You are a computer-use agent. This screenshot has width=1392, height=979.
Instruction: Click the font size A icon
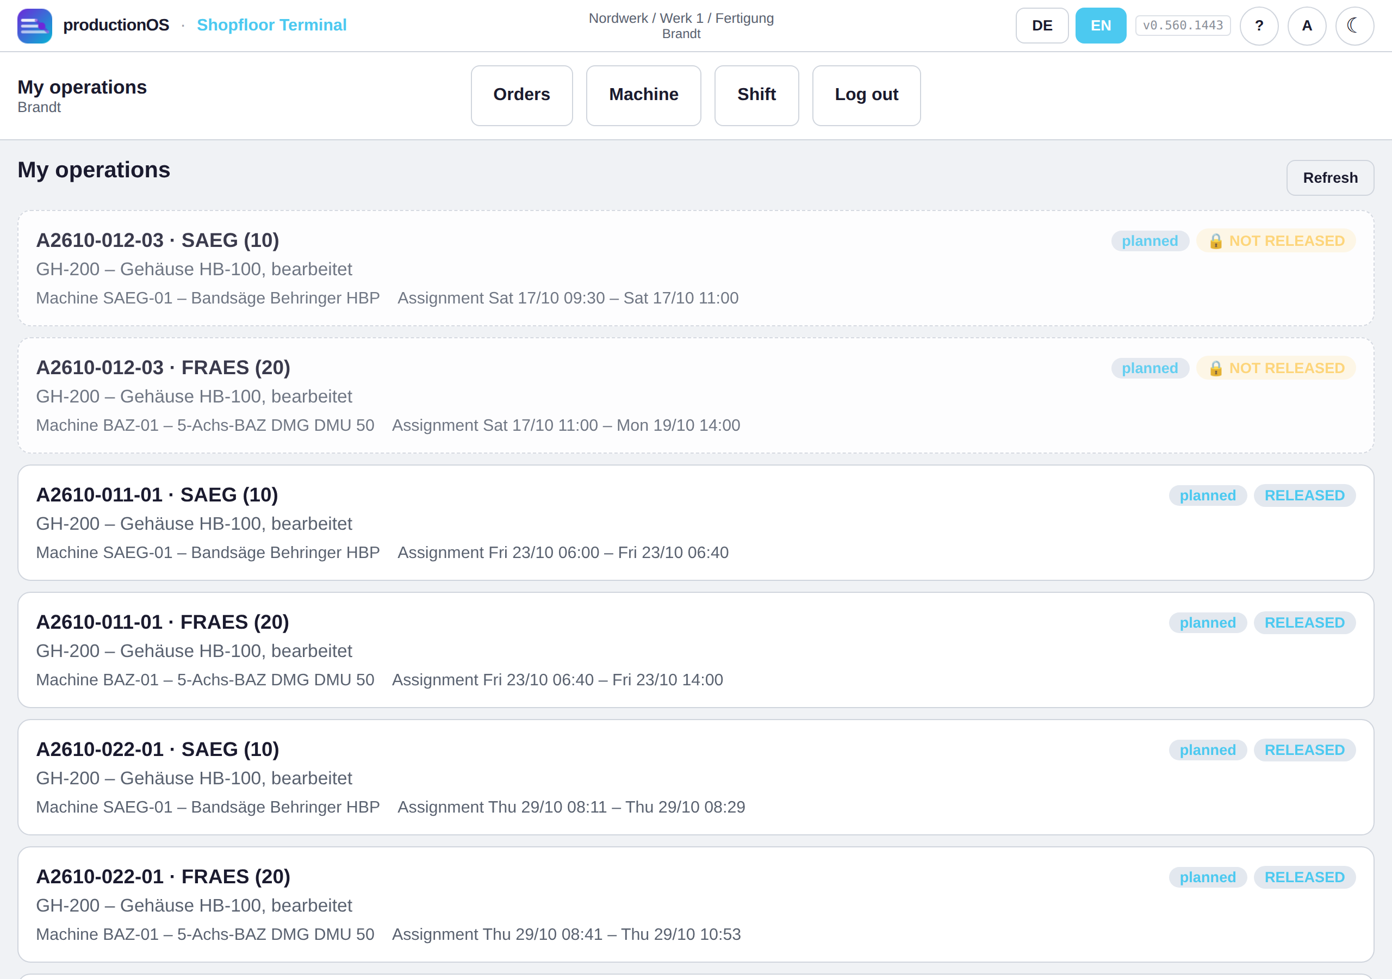pos(1307,26)
